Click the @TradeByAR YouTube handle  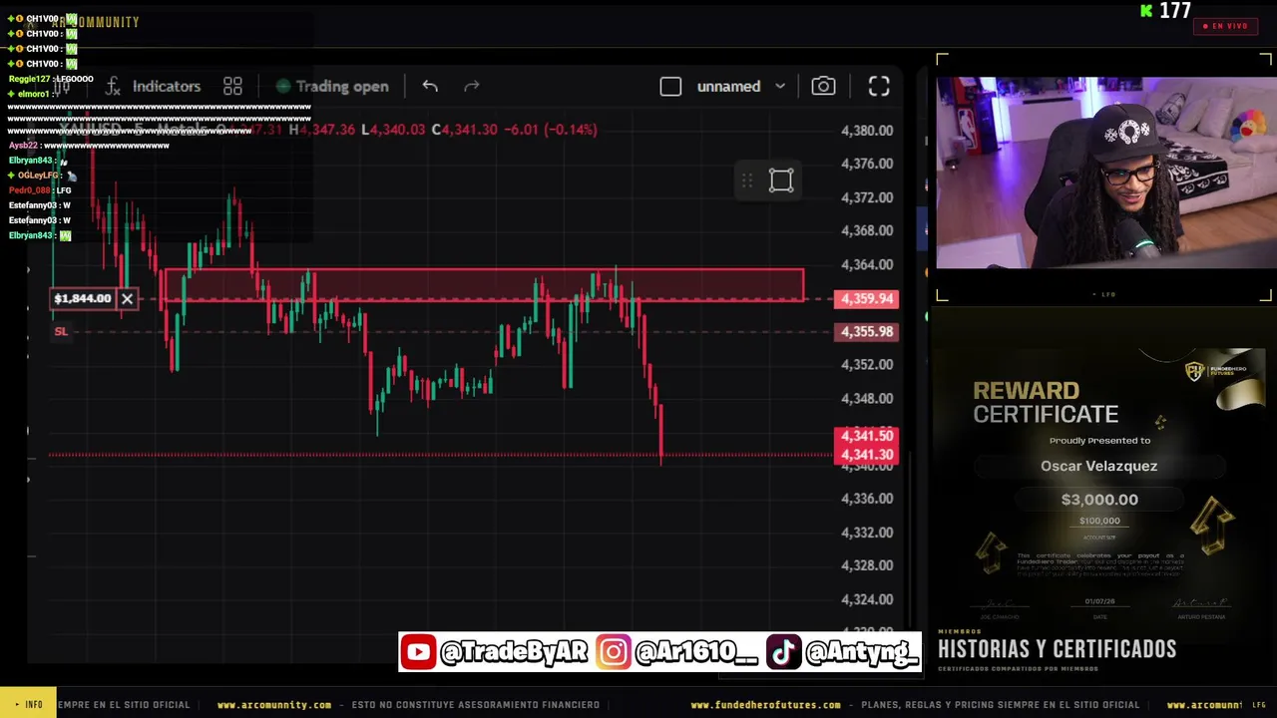[514, 652]
